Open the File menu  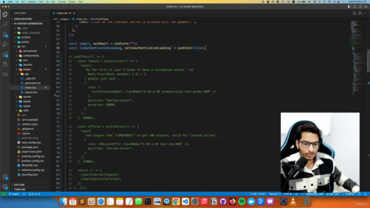click(17, 2)
